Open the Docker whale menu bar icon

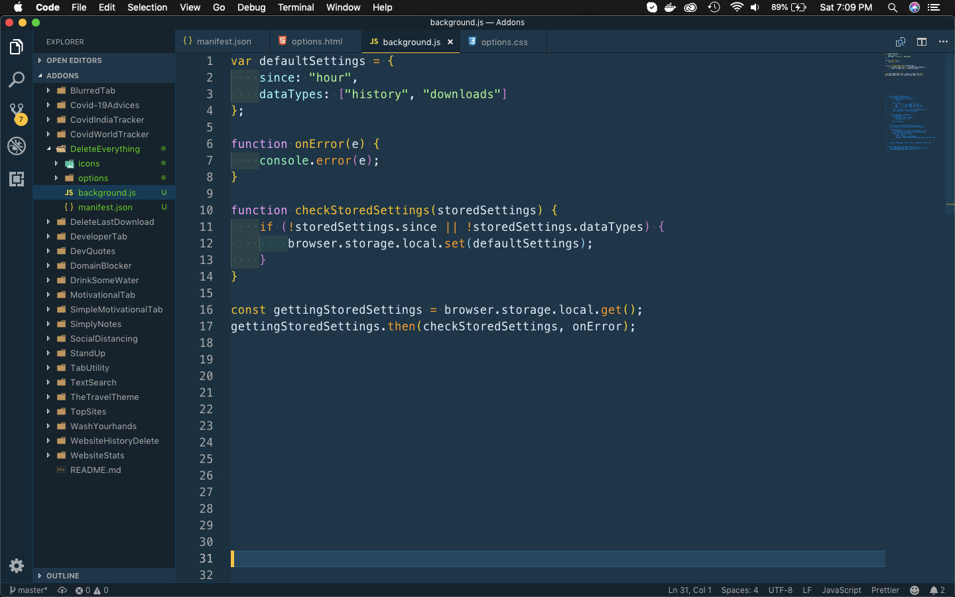coord(670,7)
